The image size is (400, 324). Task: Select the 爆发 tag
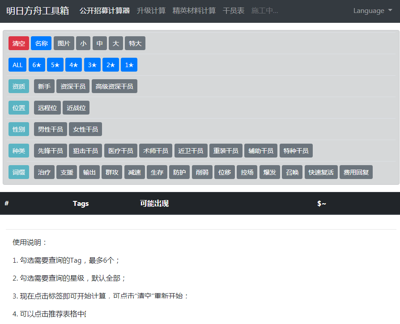(270, 172)
